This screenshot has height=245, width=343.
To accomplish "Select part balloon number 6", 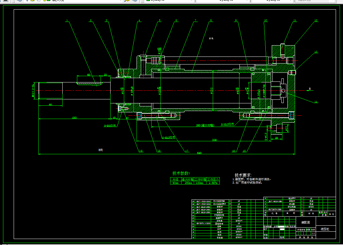I will (176, 21).
